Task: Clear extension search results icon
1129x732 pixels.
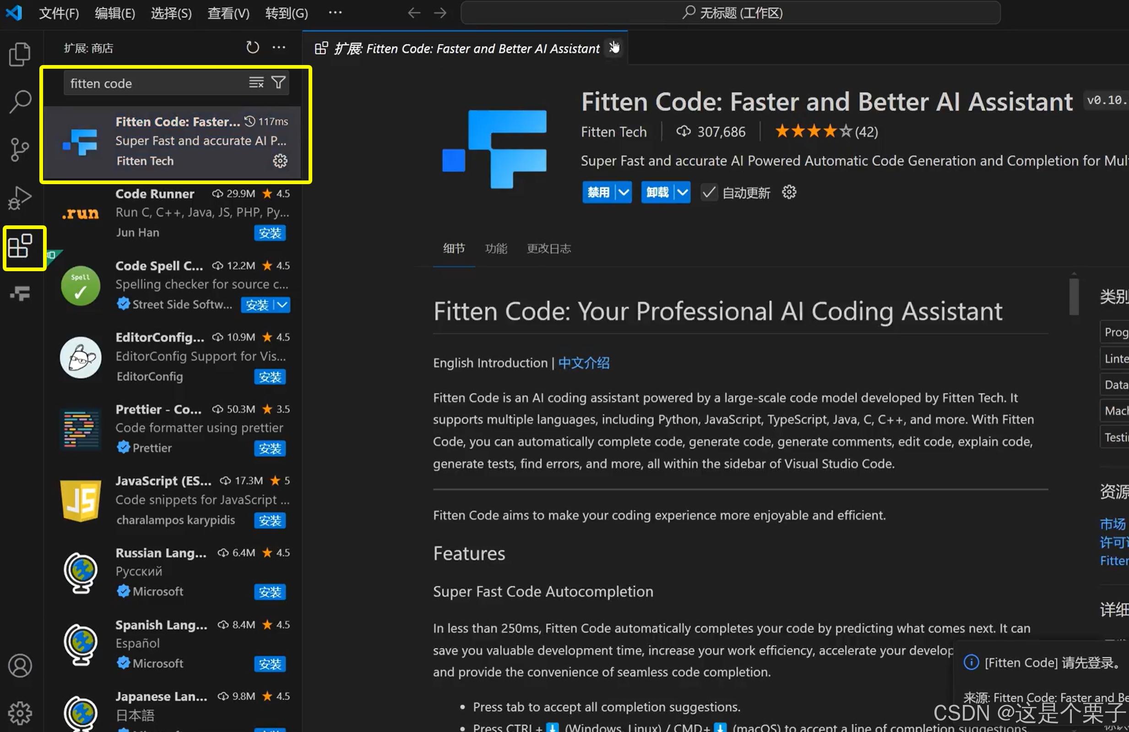Action: [256, 82]
